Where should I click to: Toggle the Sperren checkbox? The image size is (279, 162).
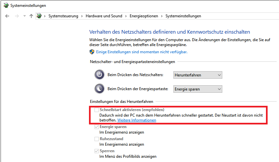tap(96, 151)
